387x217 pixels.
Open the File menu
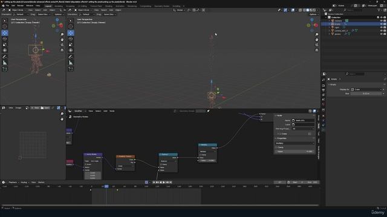coord(8,5)
